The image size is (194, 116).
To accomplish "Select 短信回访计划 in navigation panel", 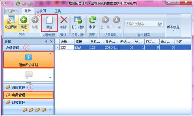I will coord(29,60).
